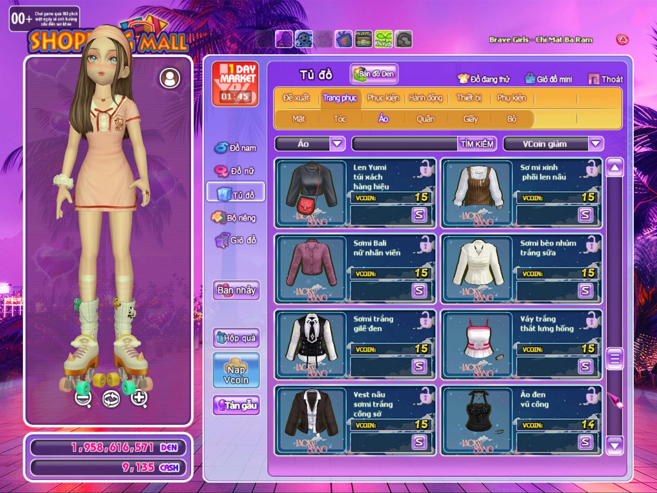Open Hộp quà gift box
The height and width of the screenshot is (493, 657).
pyautogui.click(x=236, y=338)
